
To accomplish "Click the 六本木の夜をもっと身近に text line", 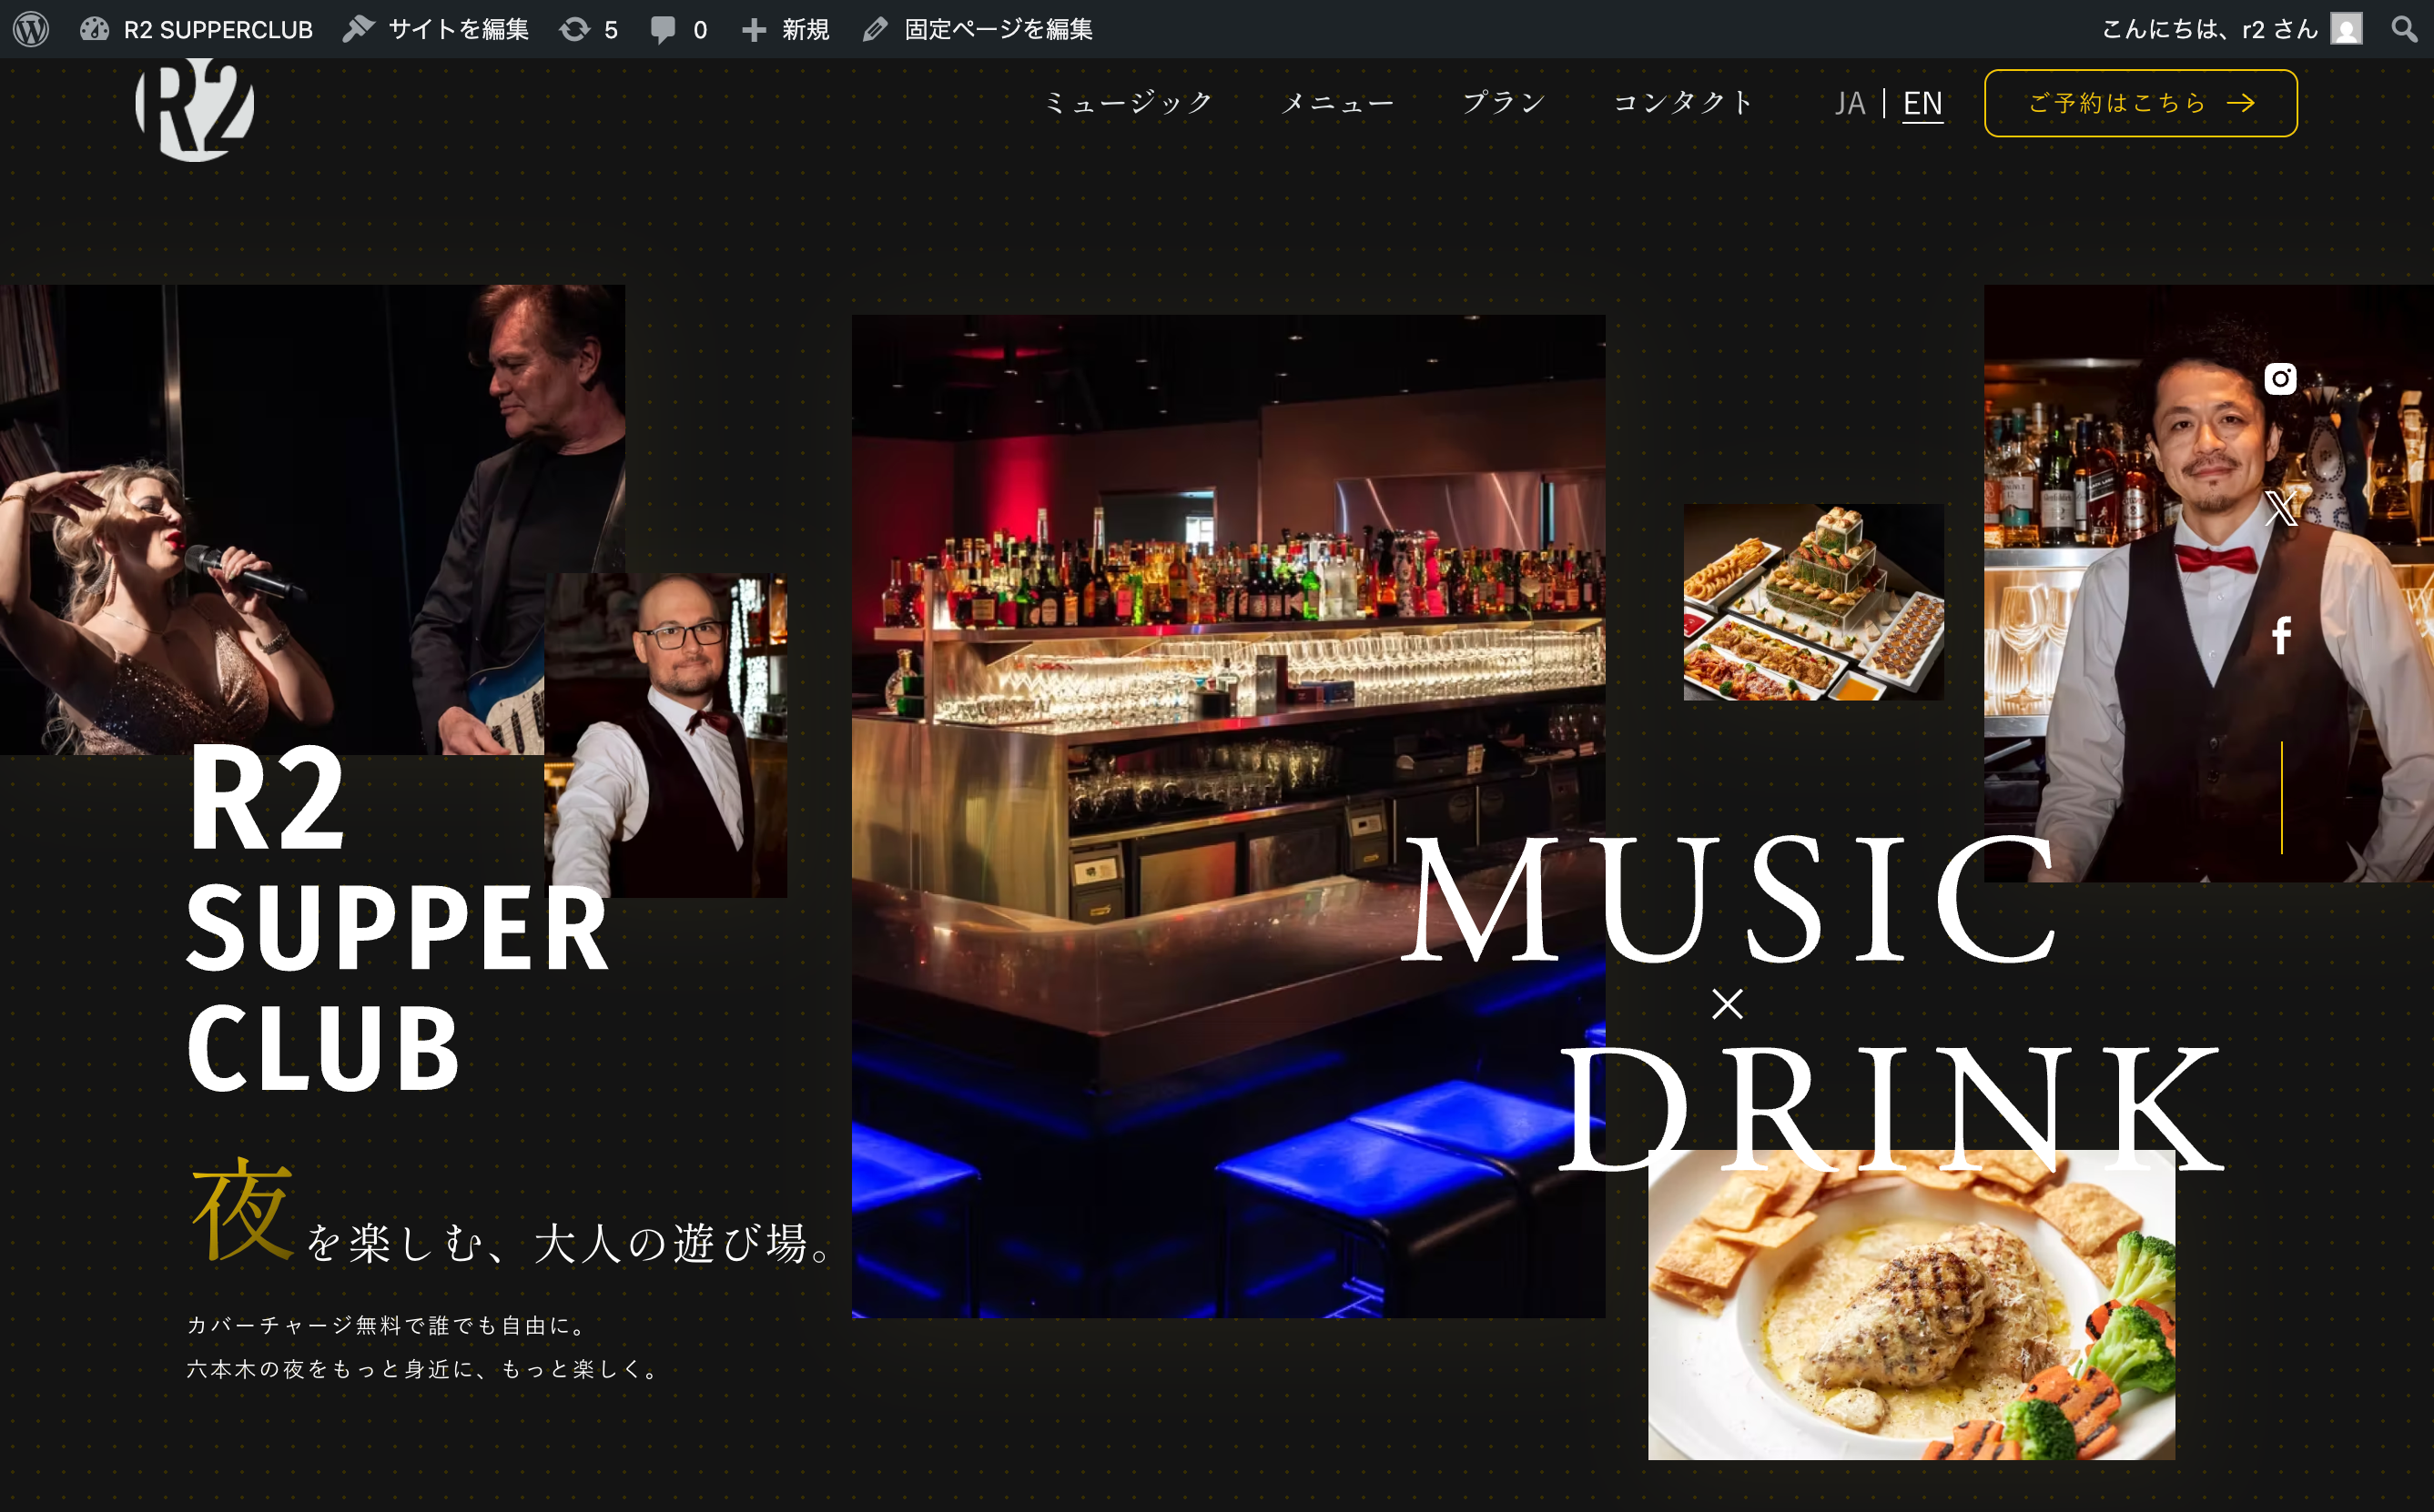I will click(x=423, y=1368).
